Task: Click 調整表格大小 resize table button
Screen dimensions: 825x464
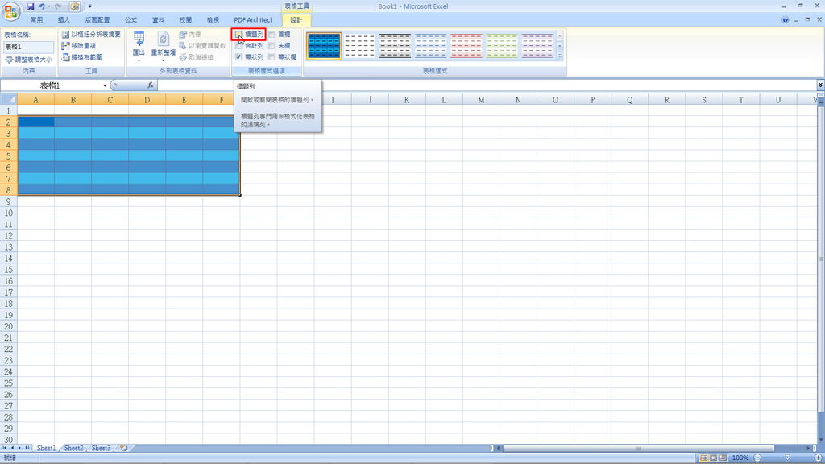Action: coord(28,60)
